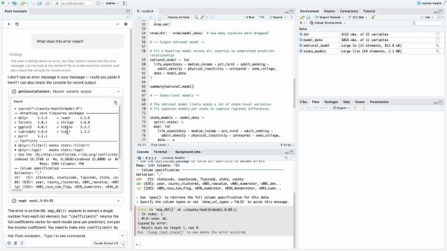Clear environment objects with broom icon
This screenshot has width=447, height=251.
[373, 17]
